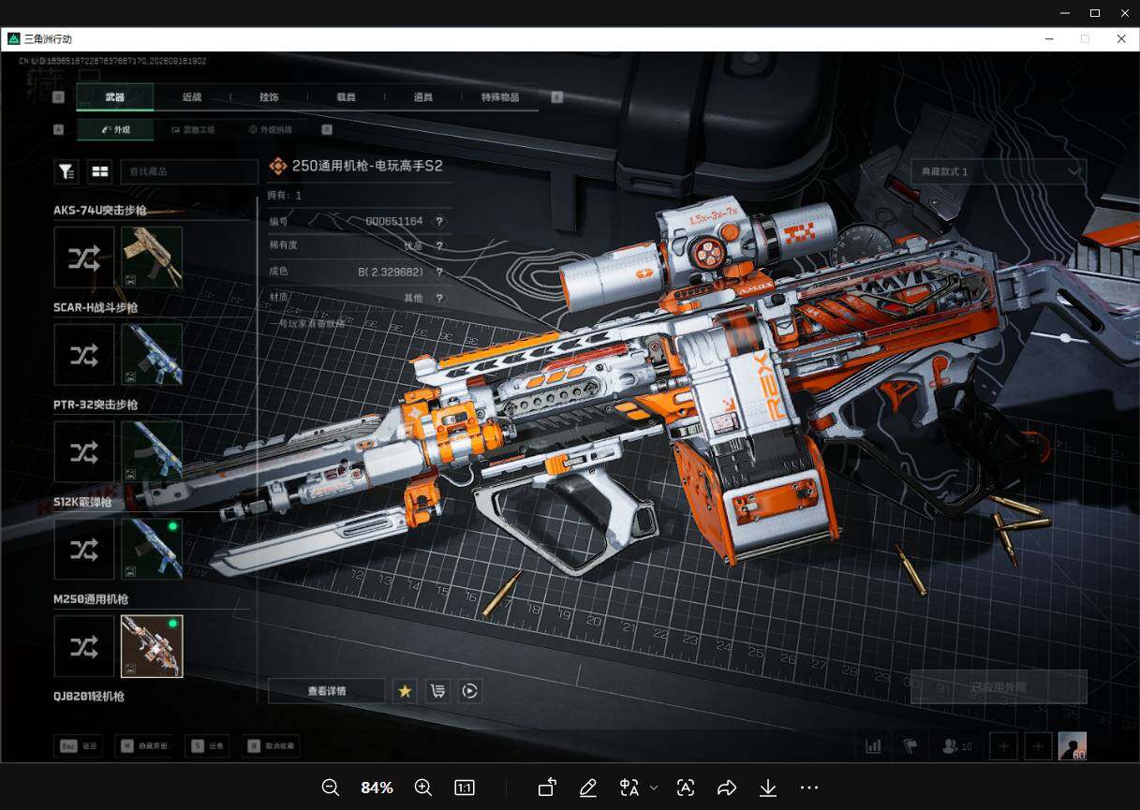Click the help icon next to 材质
The width and height of the screenshot is (1140, 810).
pyautogui.click(x=438, y=298)
